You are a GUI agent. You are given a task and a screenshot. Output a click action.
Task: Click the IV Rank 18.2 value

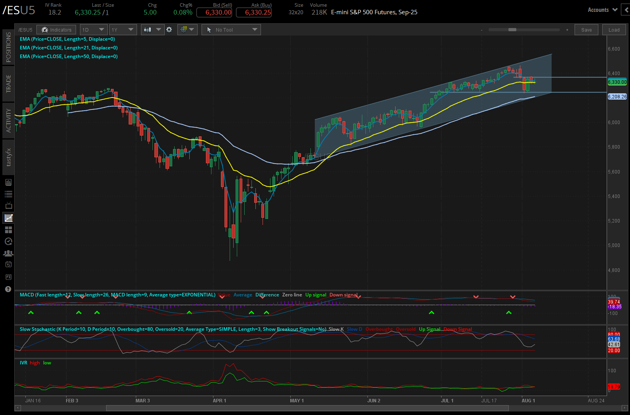point(55,12)
